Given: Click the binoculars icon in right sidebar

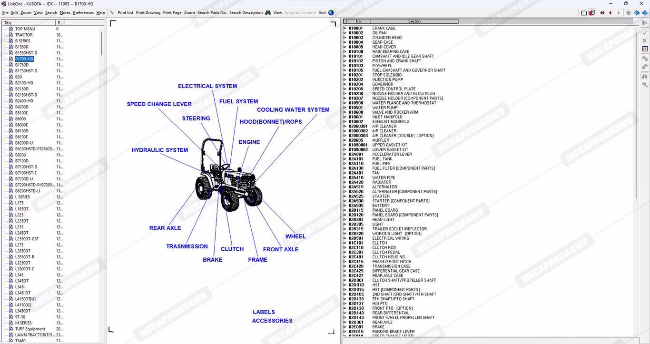Looking at the screenshot, I should click(645, 76).
